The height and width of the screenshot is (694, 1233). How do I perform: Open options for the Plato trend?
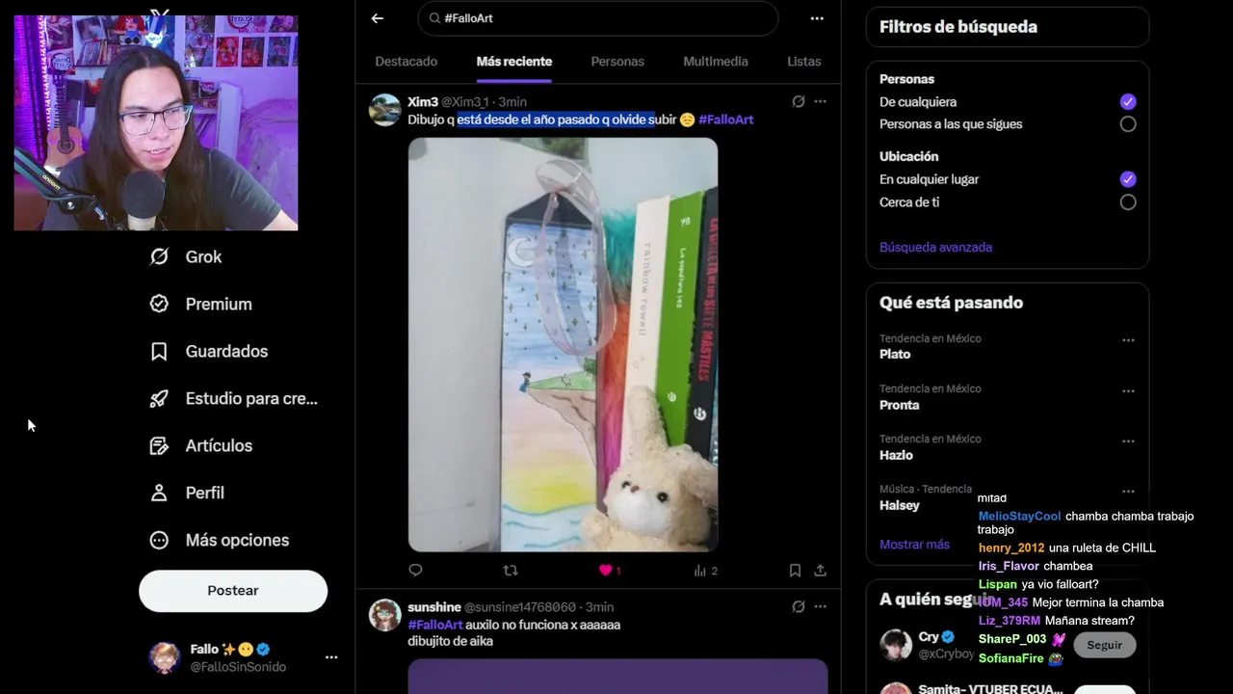click(x=1128, y=340)
